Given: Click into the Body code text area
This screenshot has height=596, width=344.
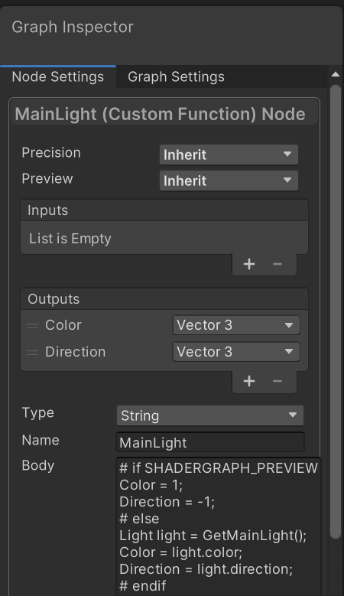Looking at the screenshot, I should (x=219, y=526).
